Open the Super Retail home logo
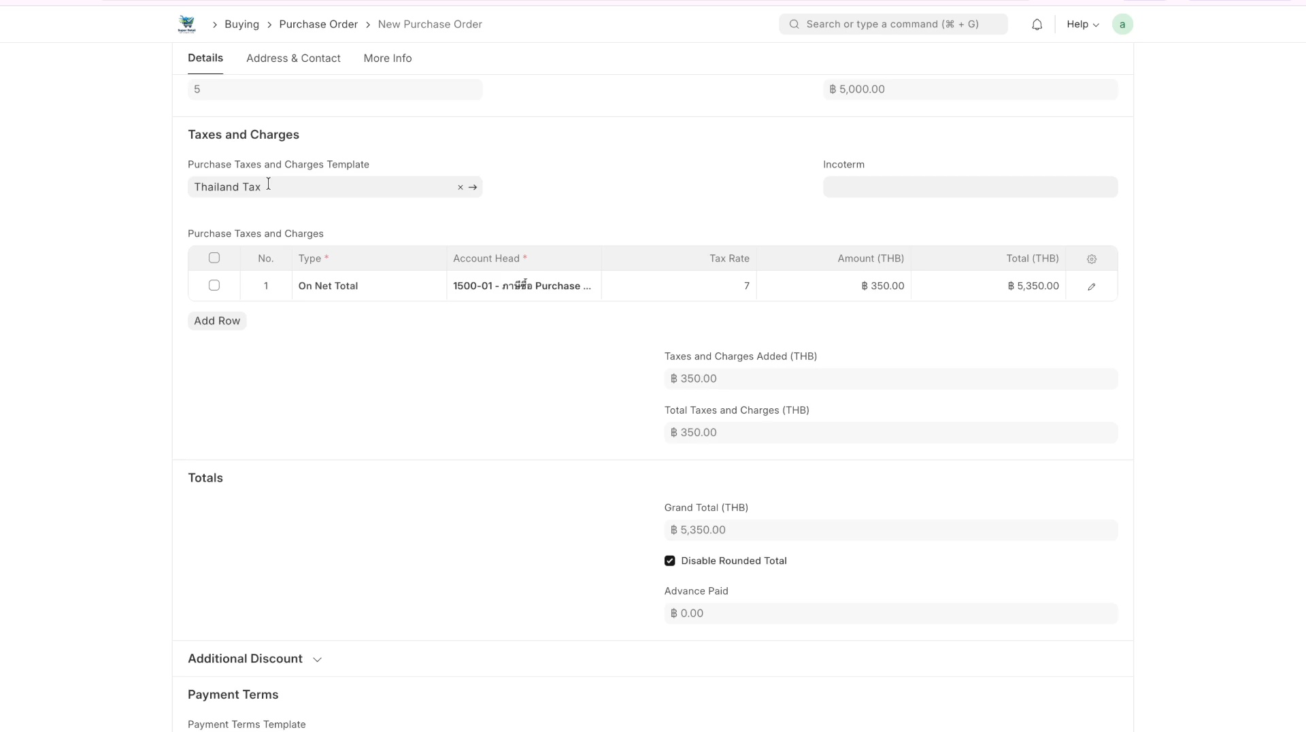This screenshot has width=1306, height=732. coord(186,24)
